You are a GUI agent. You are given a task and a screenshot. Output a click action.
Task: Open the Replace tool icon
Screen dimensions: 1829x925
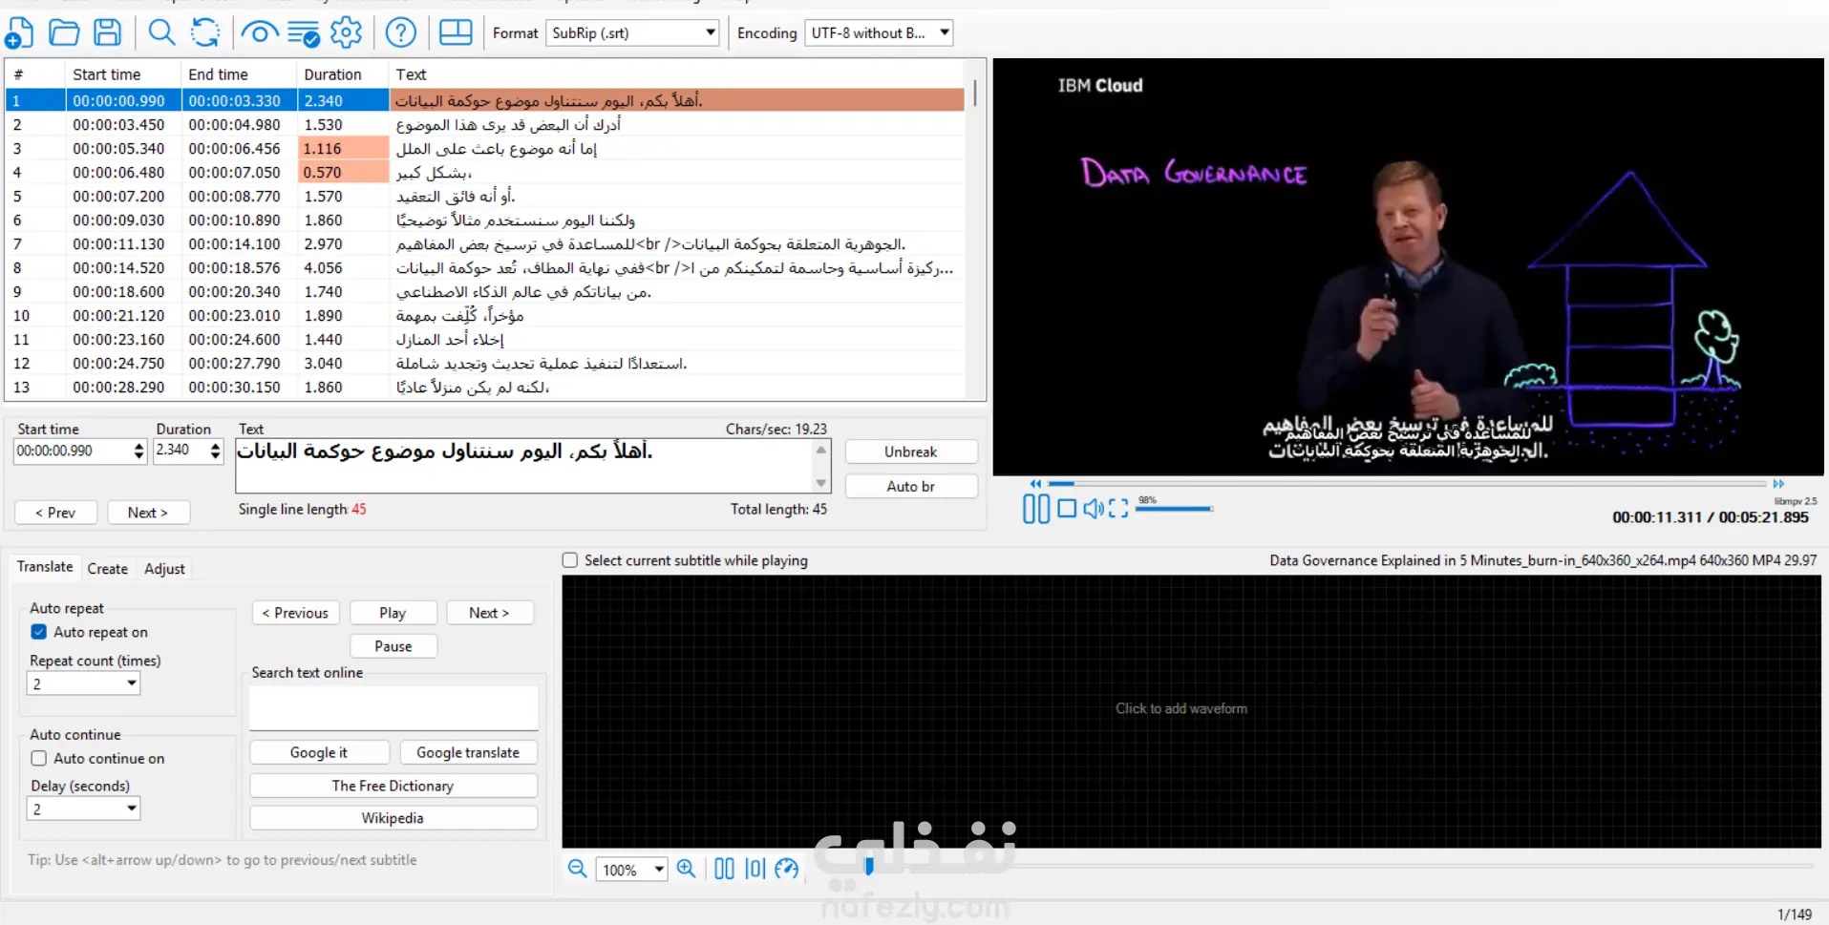click(x=205, y=33)
